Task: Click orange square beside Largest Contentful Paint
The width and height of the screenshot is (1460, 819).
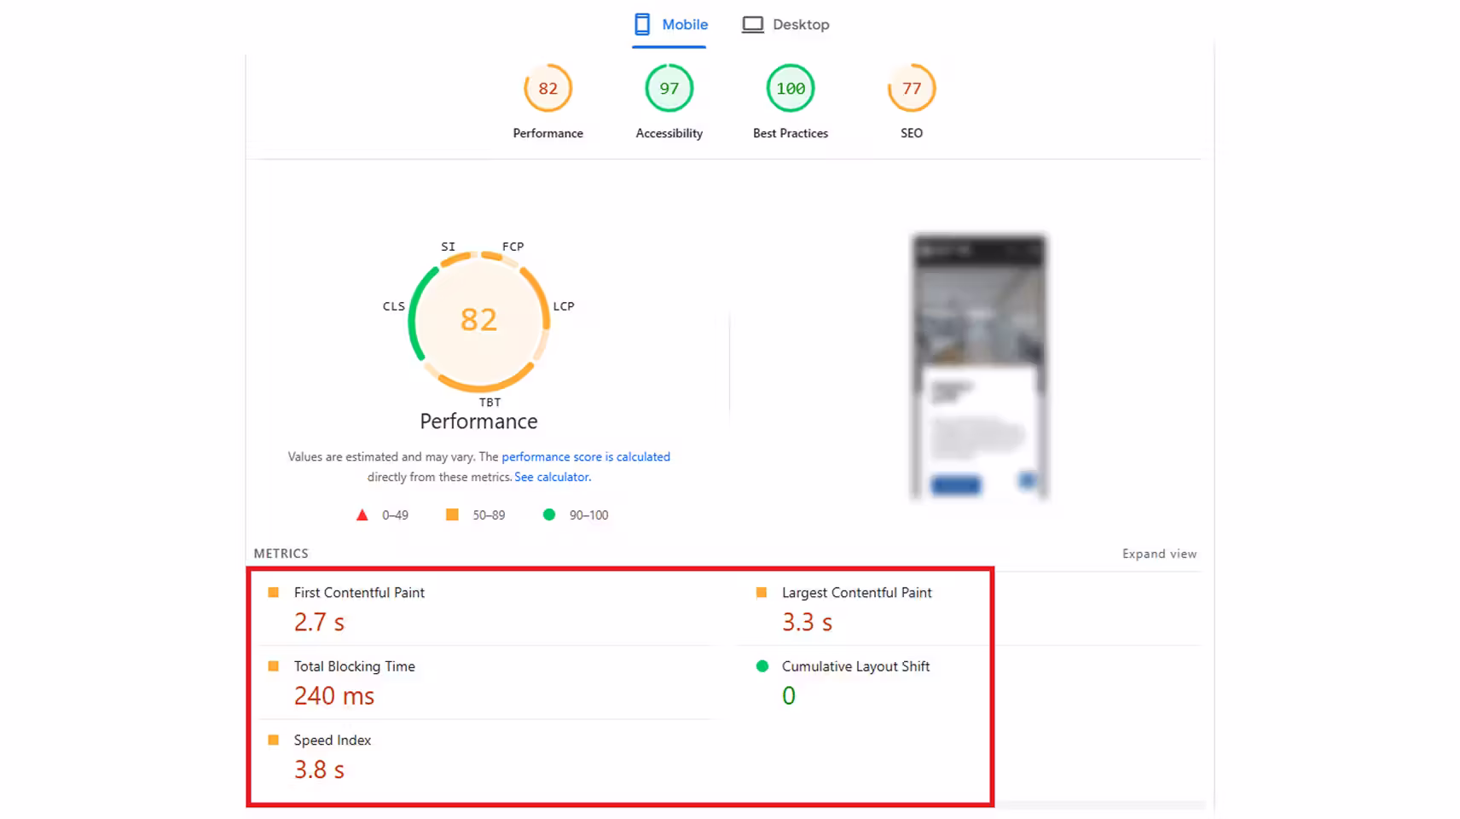Action: [762, 592]
